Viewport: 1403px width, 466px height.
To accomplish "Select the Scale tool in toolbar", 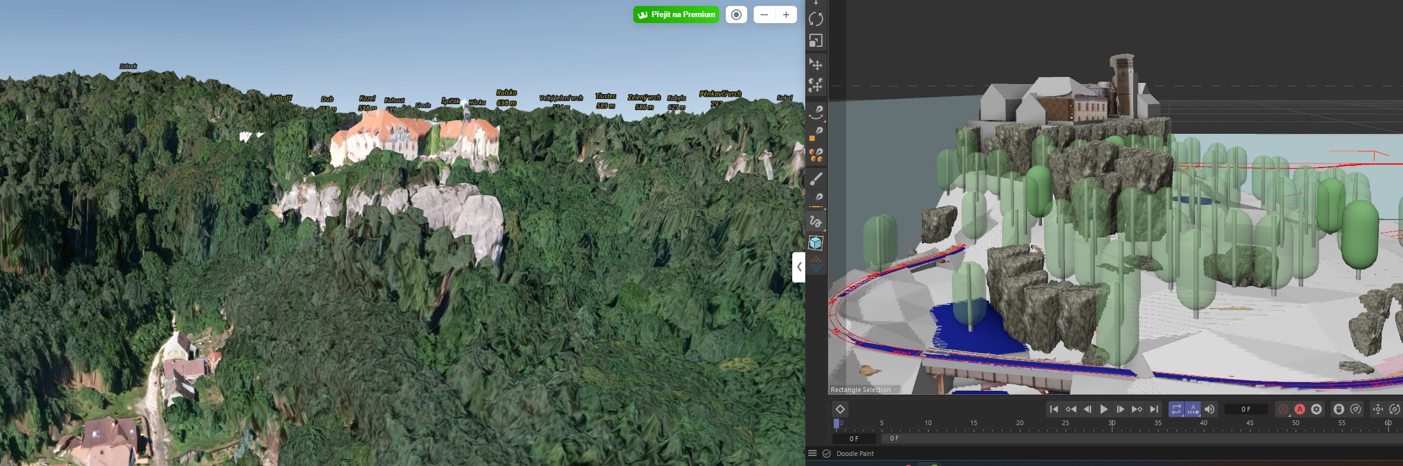I will coord(816,41).
